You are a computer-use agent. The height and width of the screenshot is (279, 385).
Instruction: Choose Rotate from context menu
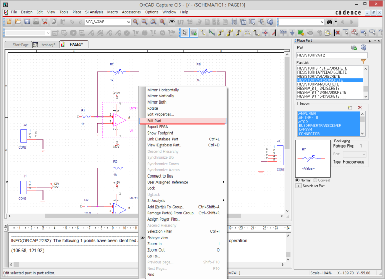tap(152, 108)
